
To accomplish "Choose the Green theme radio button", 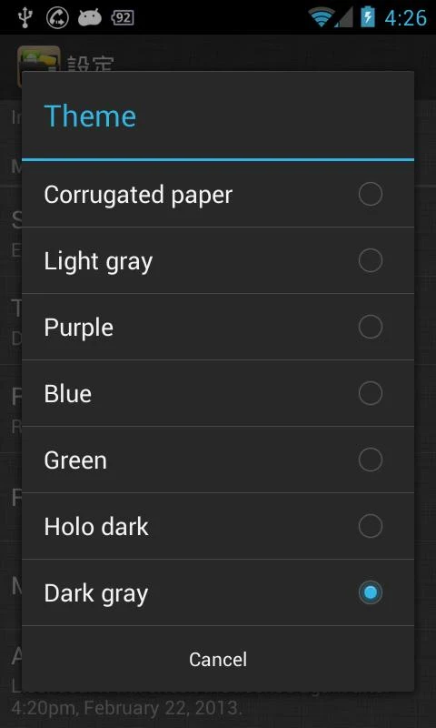I will (371, 460).
